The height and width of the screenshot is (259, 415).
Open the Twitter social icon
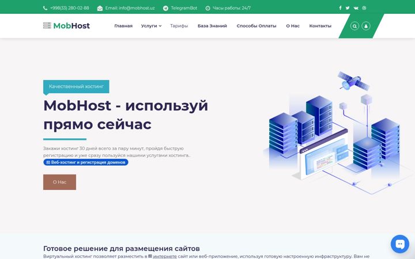[x=348, y=8]
